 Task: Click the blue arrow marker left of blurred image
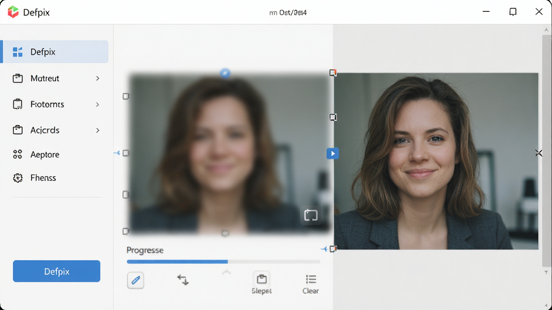tap(117, 153)
